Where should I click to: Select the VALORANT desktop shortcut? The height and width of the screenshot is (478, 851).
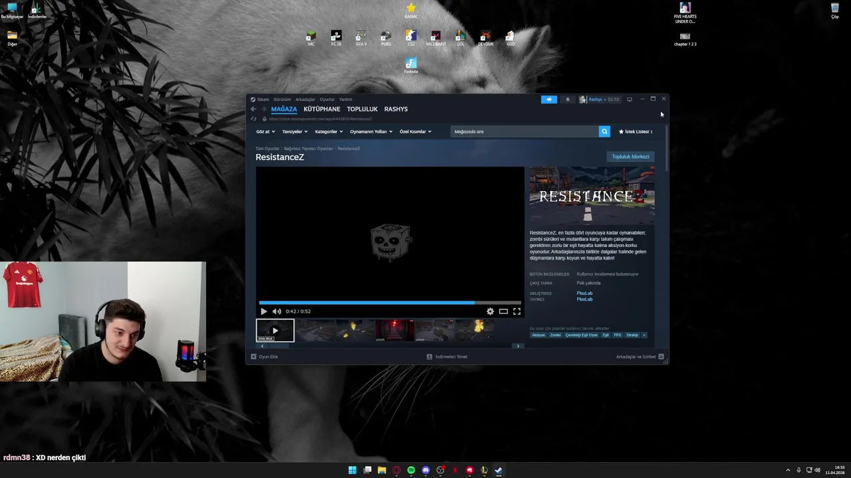pos(435,39)
